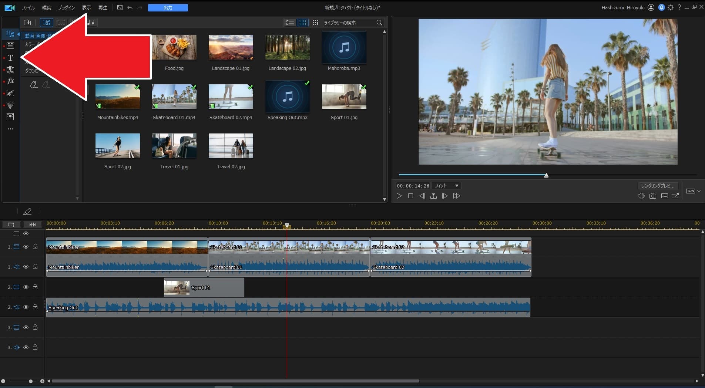Click the 出力 button
This screenshot has width=705, height=388.
[168, 8]
